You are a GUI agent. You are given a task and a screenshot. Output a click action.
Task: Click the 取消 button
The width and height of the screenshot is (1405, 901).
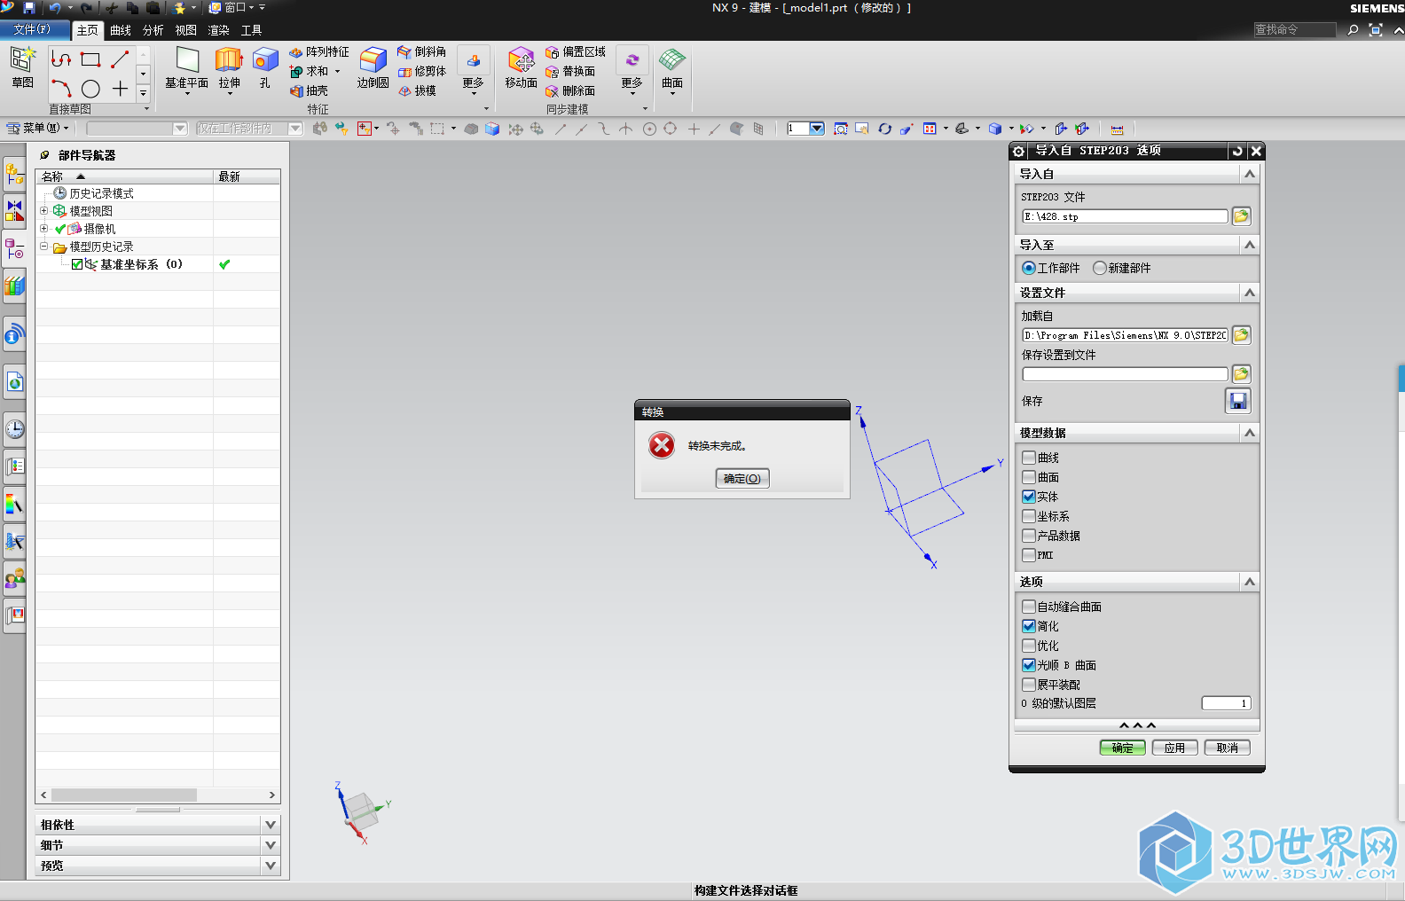point(1227,748)
